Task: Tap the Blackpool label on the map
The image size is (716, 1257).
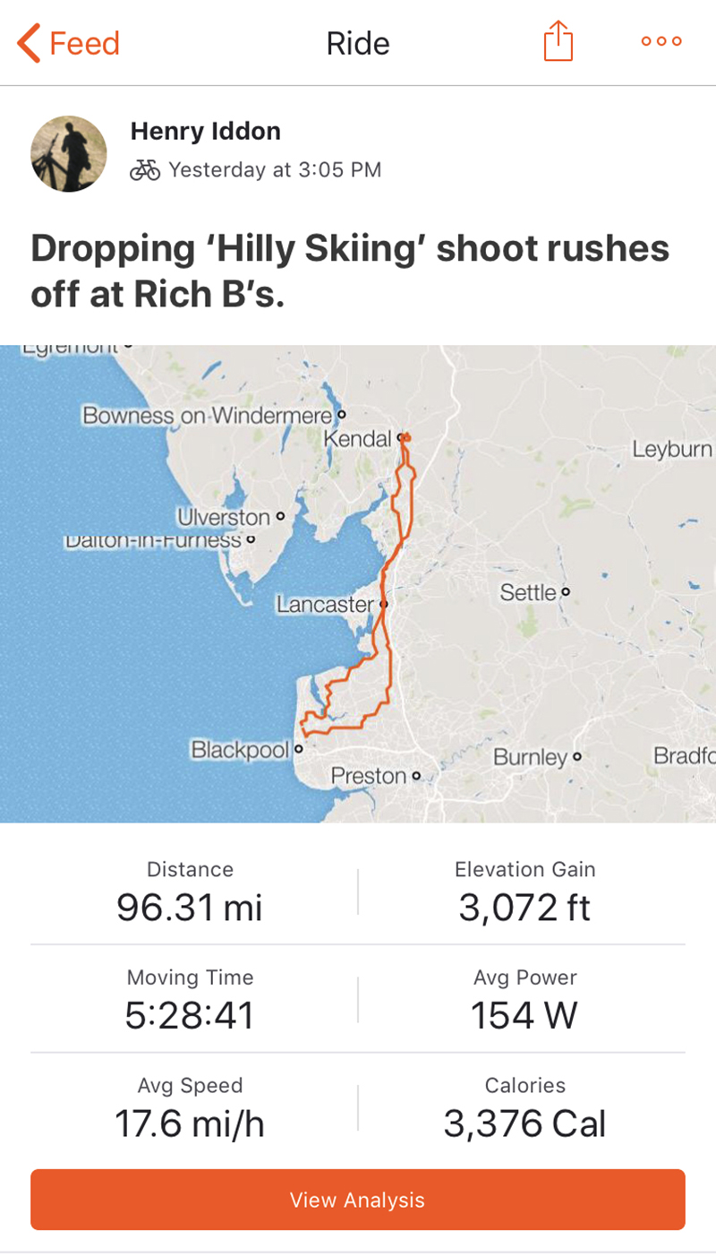Action: click(x=239, y=749)
